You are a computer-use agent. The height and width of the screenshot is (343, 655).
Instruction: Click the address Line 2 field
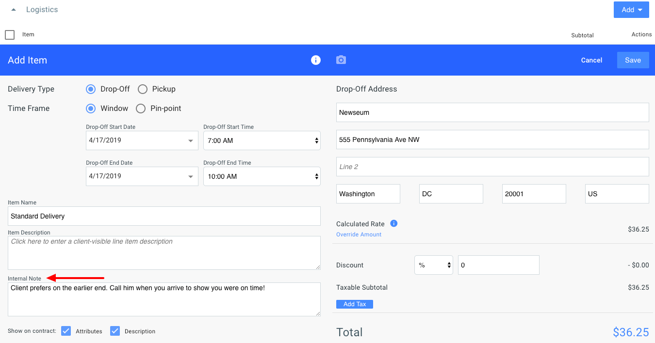click(x=492, y=167)
